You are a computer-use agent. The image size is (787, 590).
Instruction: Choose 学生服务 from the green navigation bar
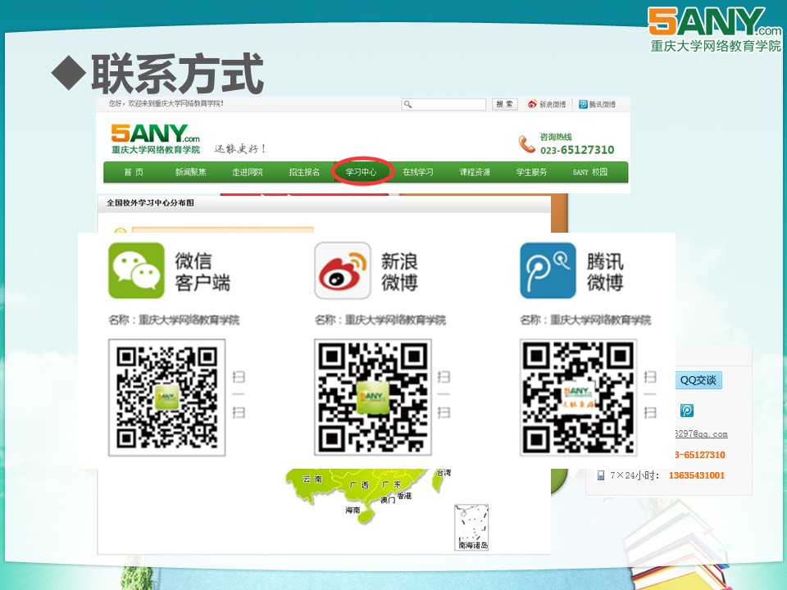[x=531, y=172]
